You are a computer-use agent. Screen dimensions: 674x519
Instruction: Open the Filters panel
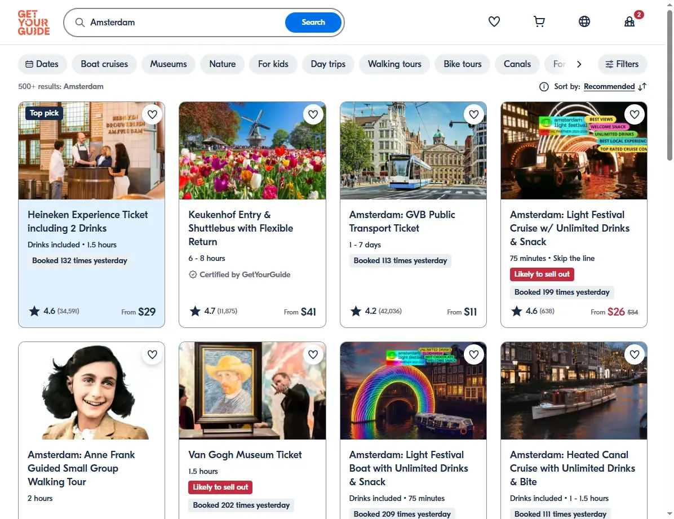[x=622, y=64]
